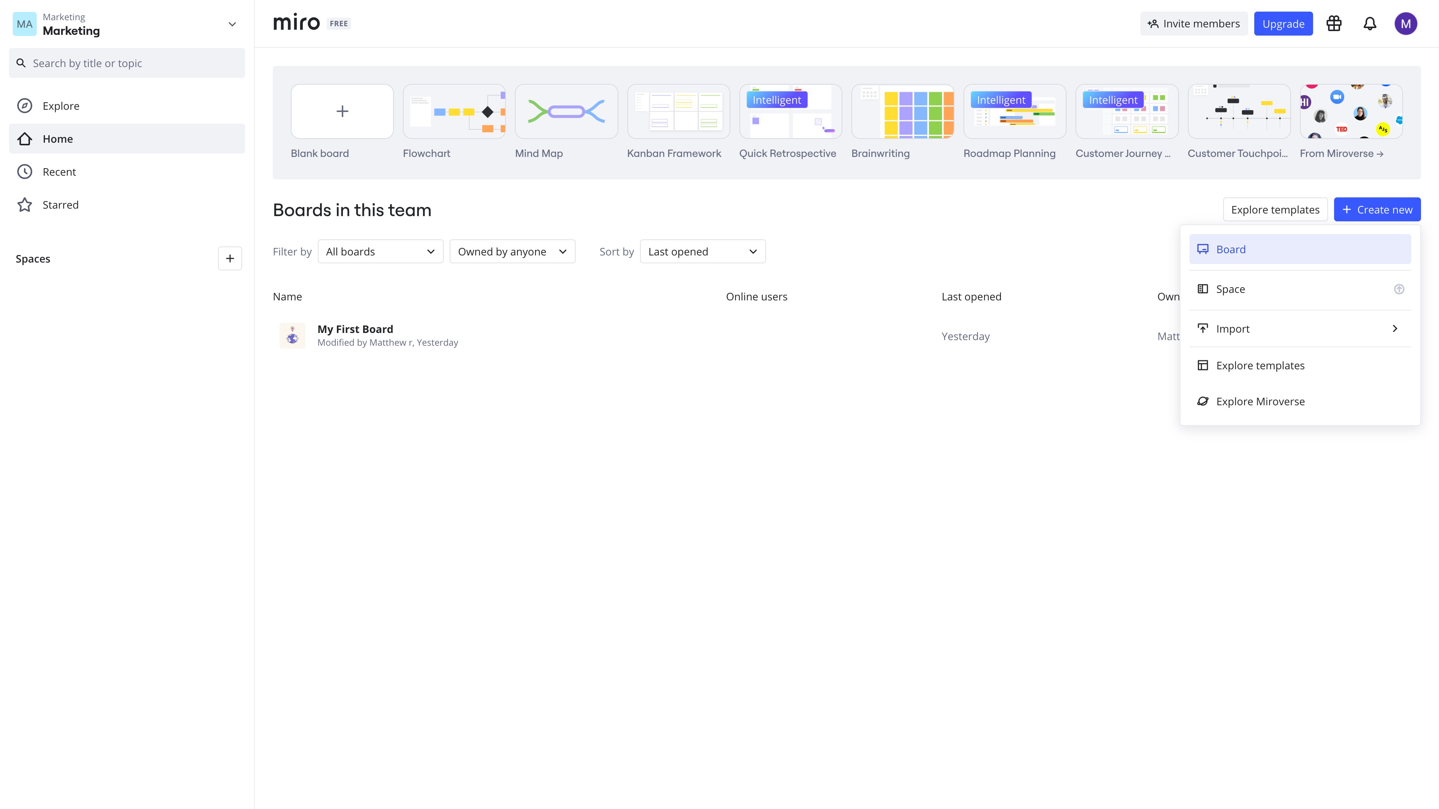The image size is (1439, 809).
Task: Click the Explore Miroverse planet icon
Action: pos(1203,401)
